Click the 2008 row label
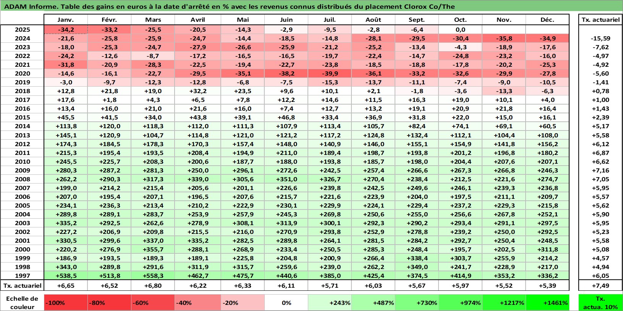The height and width of the screenshot is (311, 623). [22, 179]
